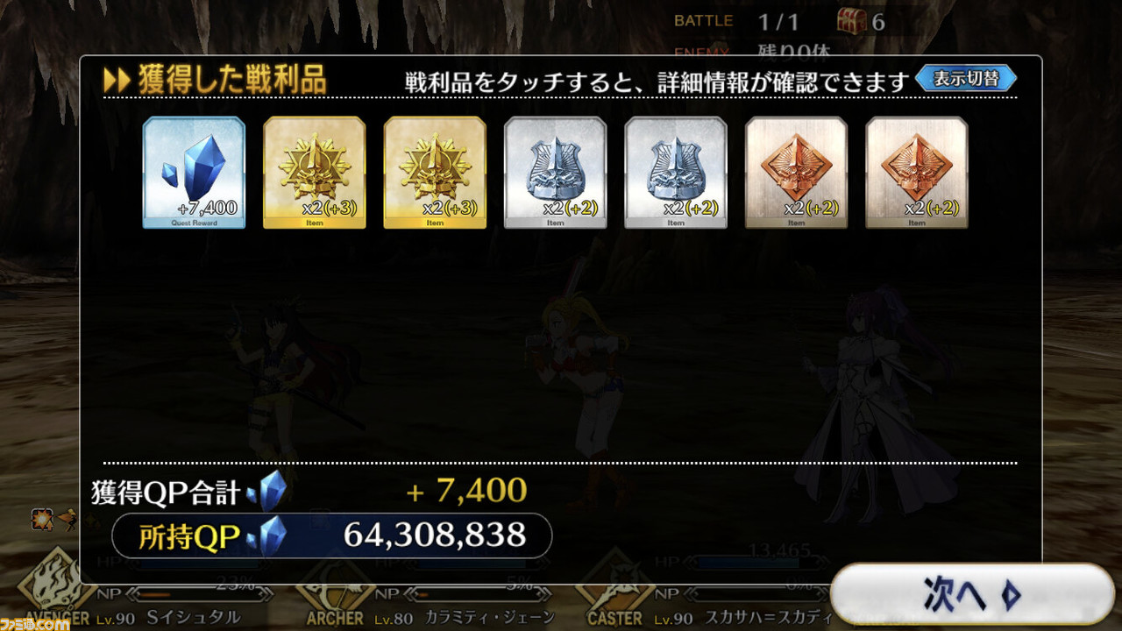The width and height of the screenshot is (1122, 631).
Task: Tap the buff status icons at left edge
Action: point(52,519)
